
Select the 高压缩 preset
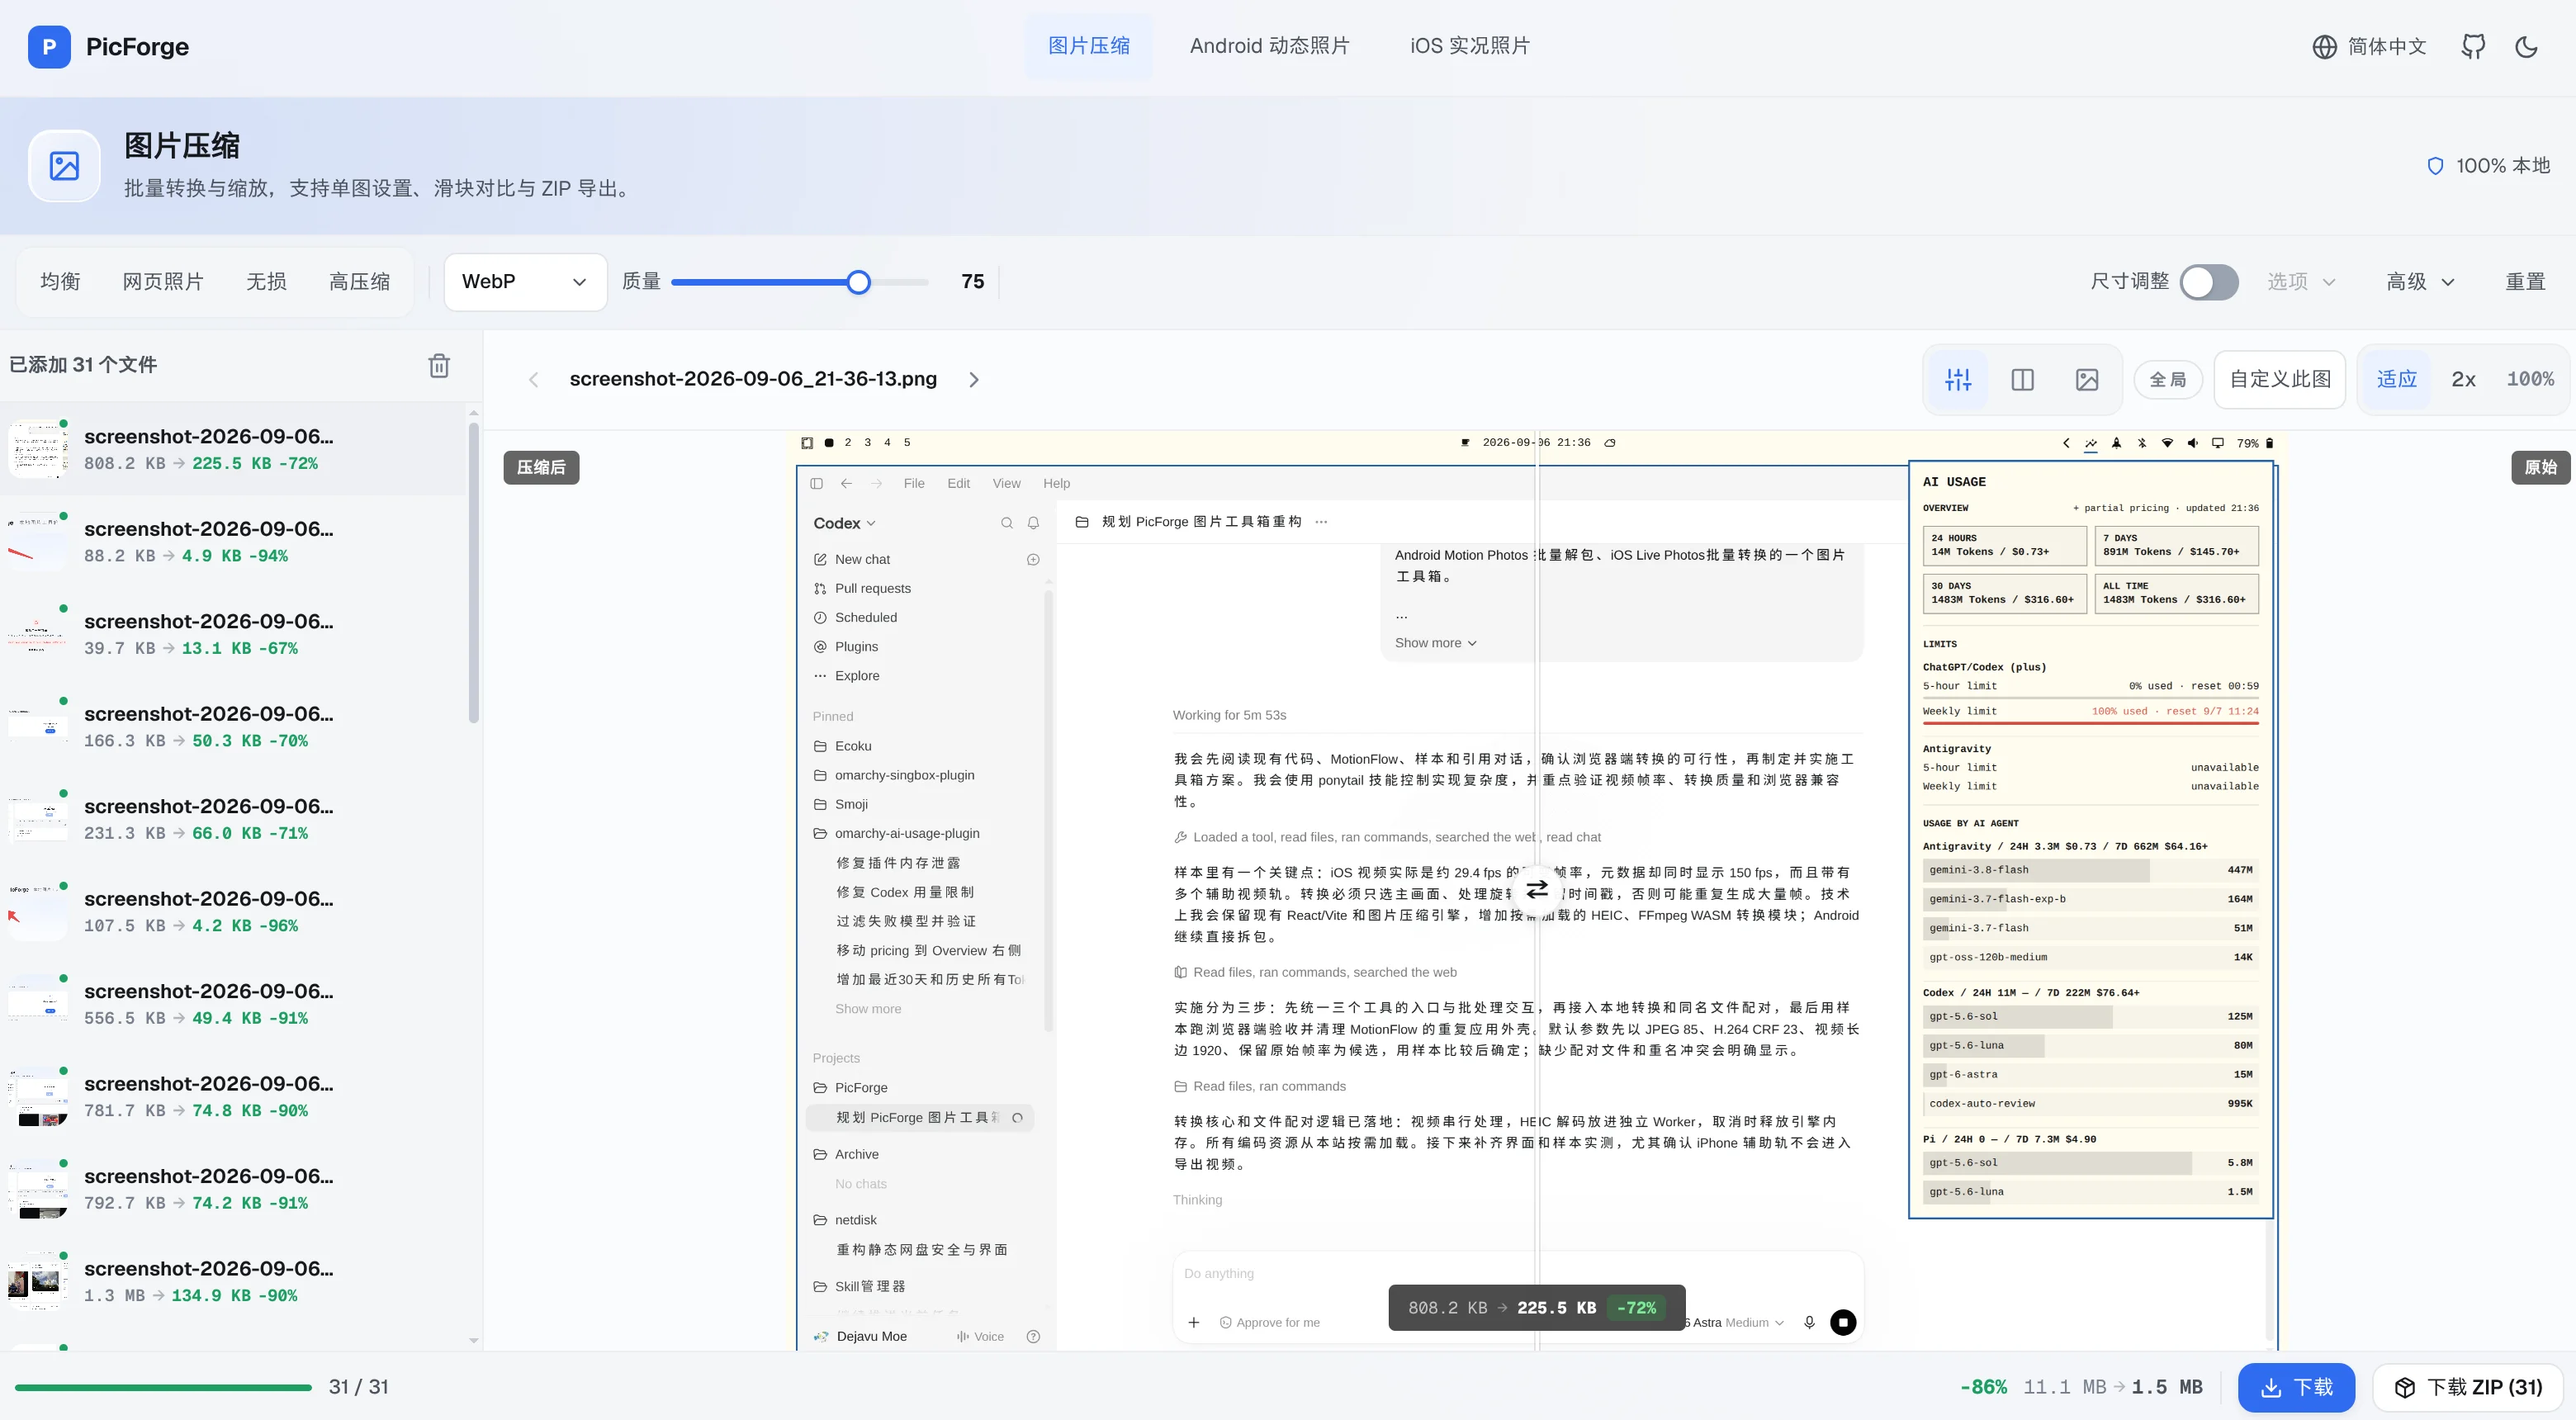(359, 282)
